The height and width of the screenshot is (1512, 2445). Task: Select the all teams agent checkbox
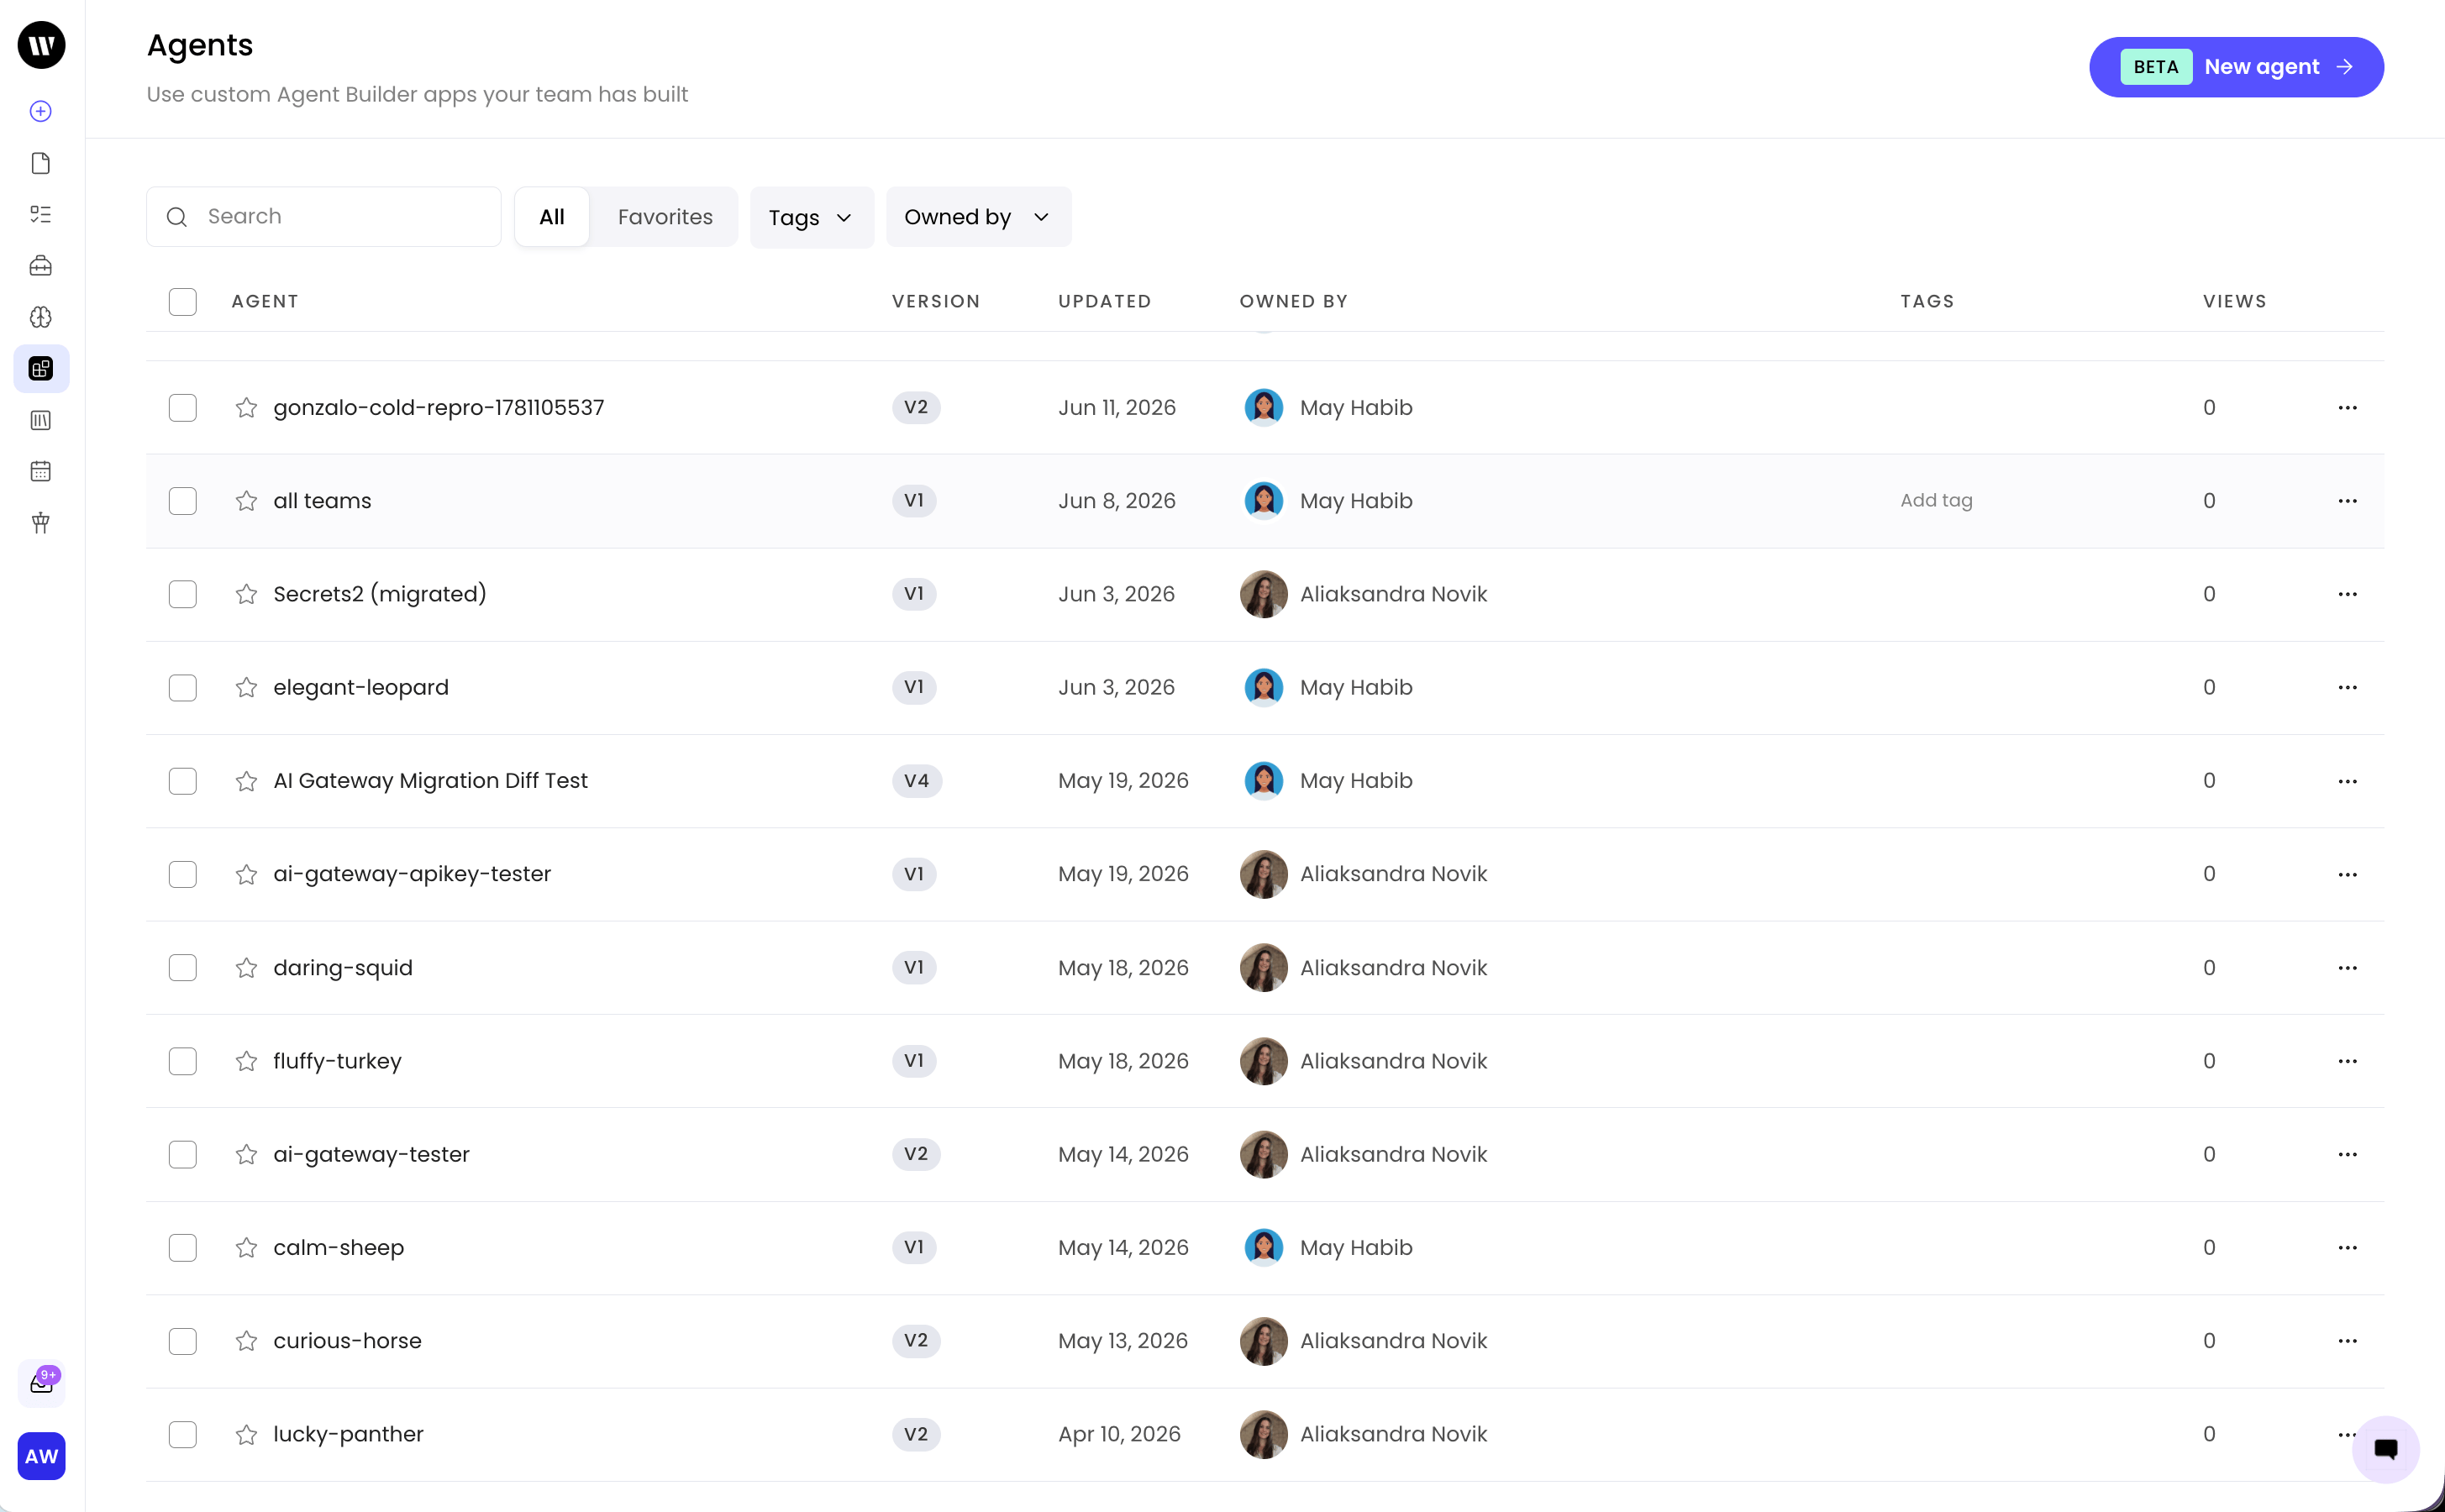[183, 501]
